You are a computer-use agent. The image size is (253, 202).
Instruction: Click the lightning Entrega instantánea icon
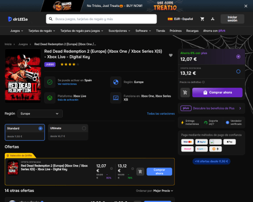tap(182, 122)
